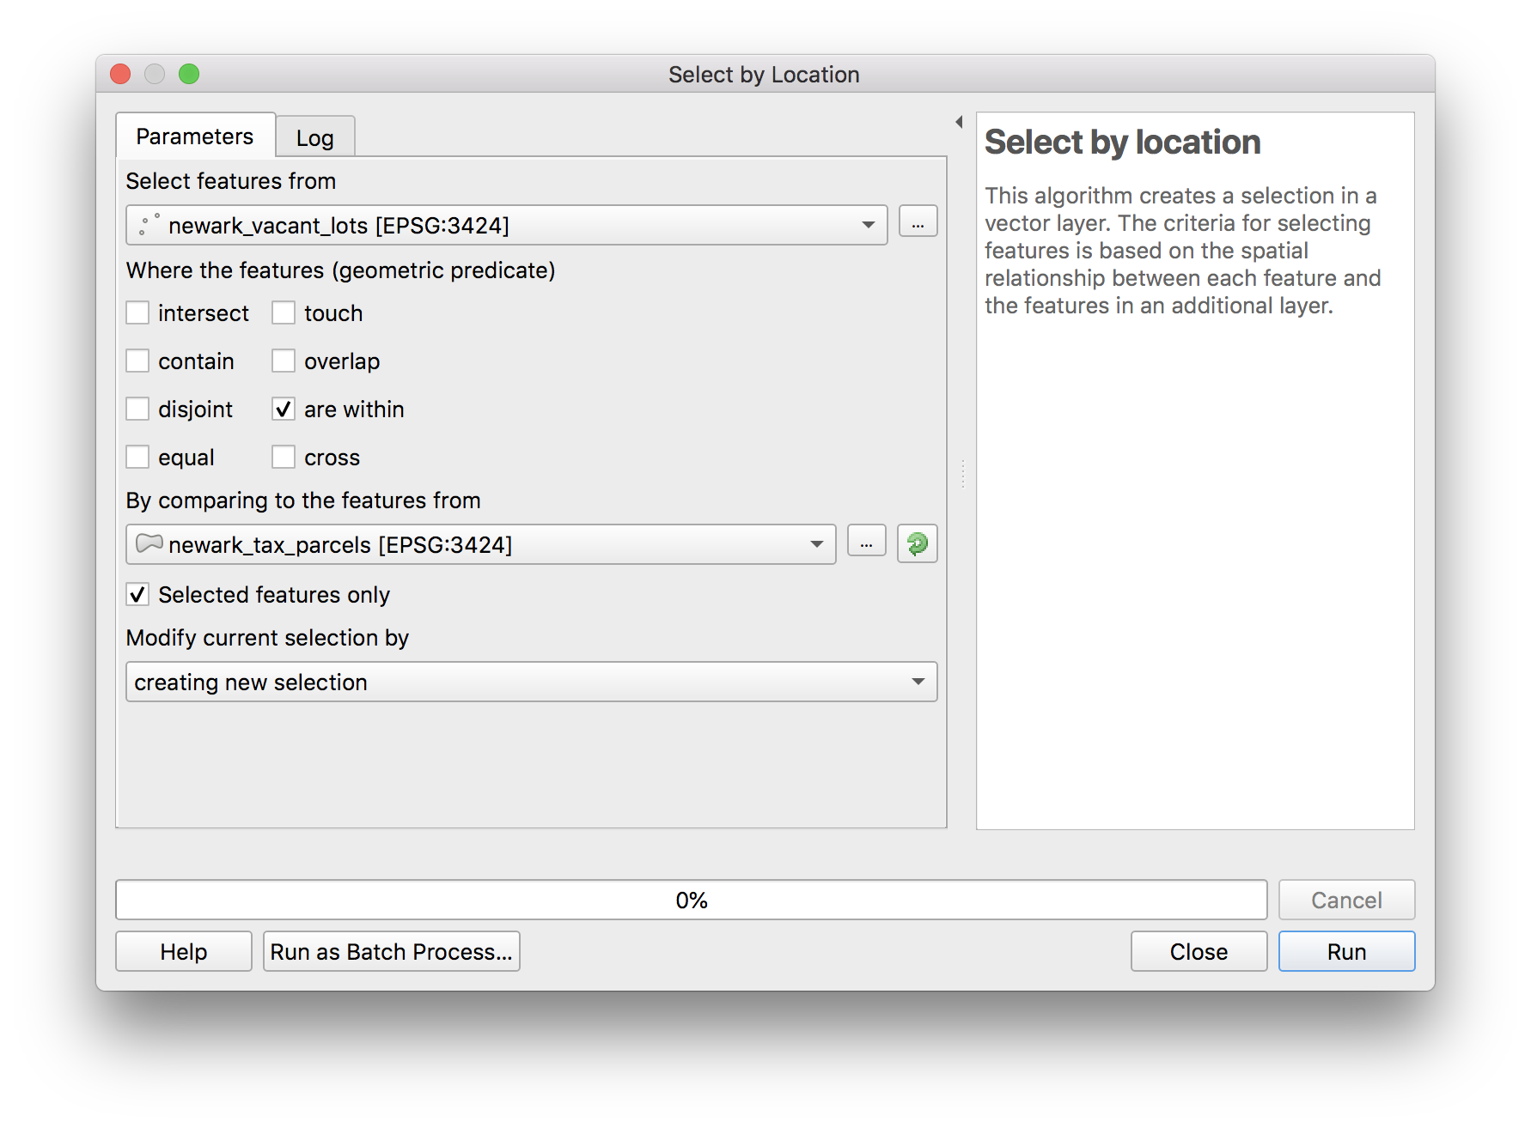Enable the intersect predicate checkbox

(x=137, y=312)
